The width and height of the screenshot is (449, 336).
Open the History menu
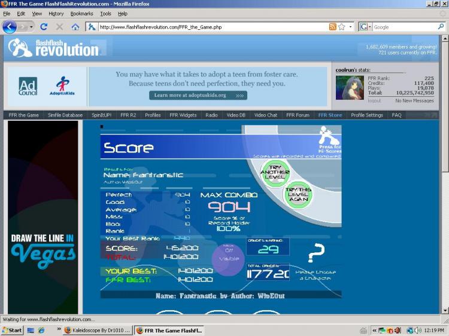(x=56, y=13)
